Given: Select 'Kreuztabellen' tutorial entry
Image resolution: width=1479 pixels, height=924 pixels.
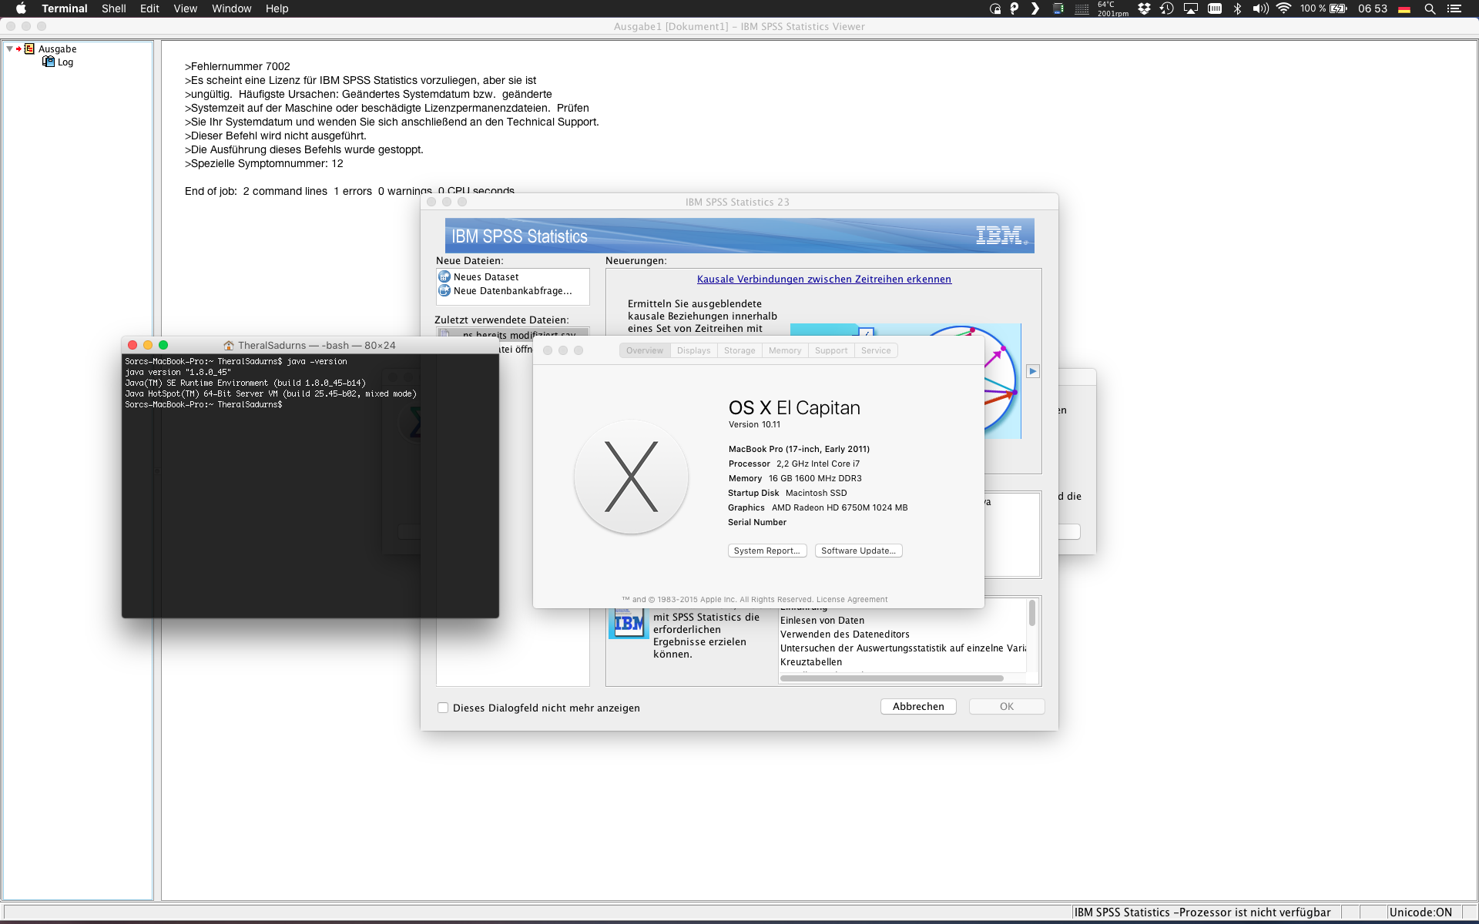Looking at the screenshot, I should click(x=811, y=661).
